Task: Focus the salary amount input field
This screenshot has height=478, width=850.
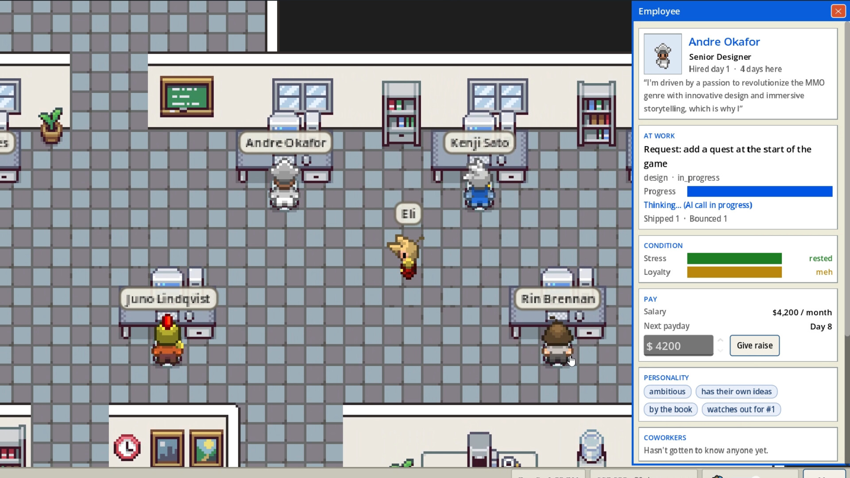Action: coord(678,346)
